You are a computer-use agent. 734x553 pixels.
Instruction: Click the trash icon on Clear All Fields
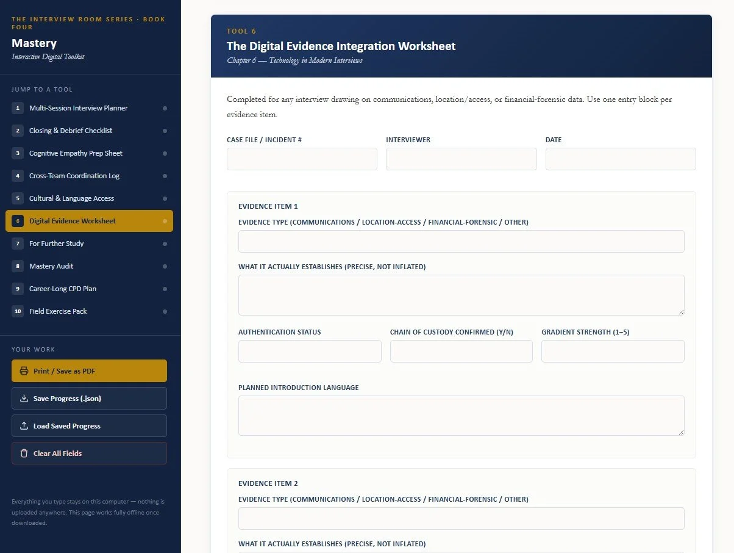point(24,454)
